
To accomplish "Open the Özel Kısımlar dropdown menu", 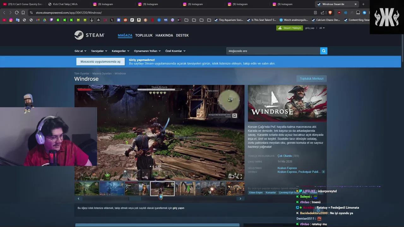I will tap(175, 51).
